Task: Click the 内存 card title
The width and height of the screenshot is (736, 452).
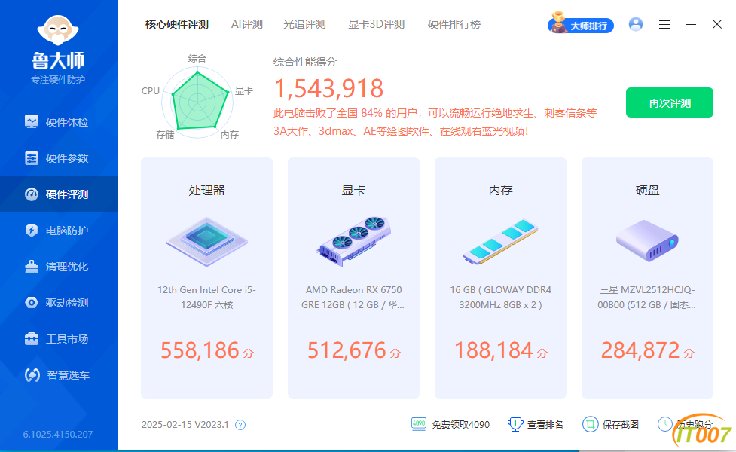Action: tap(500, 190)
